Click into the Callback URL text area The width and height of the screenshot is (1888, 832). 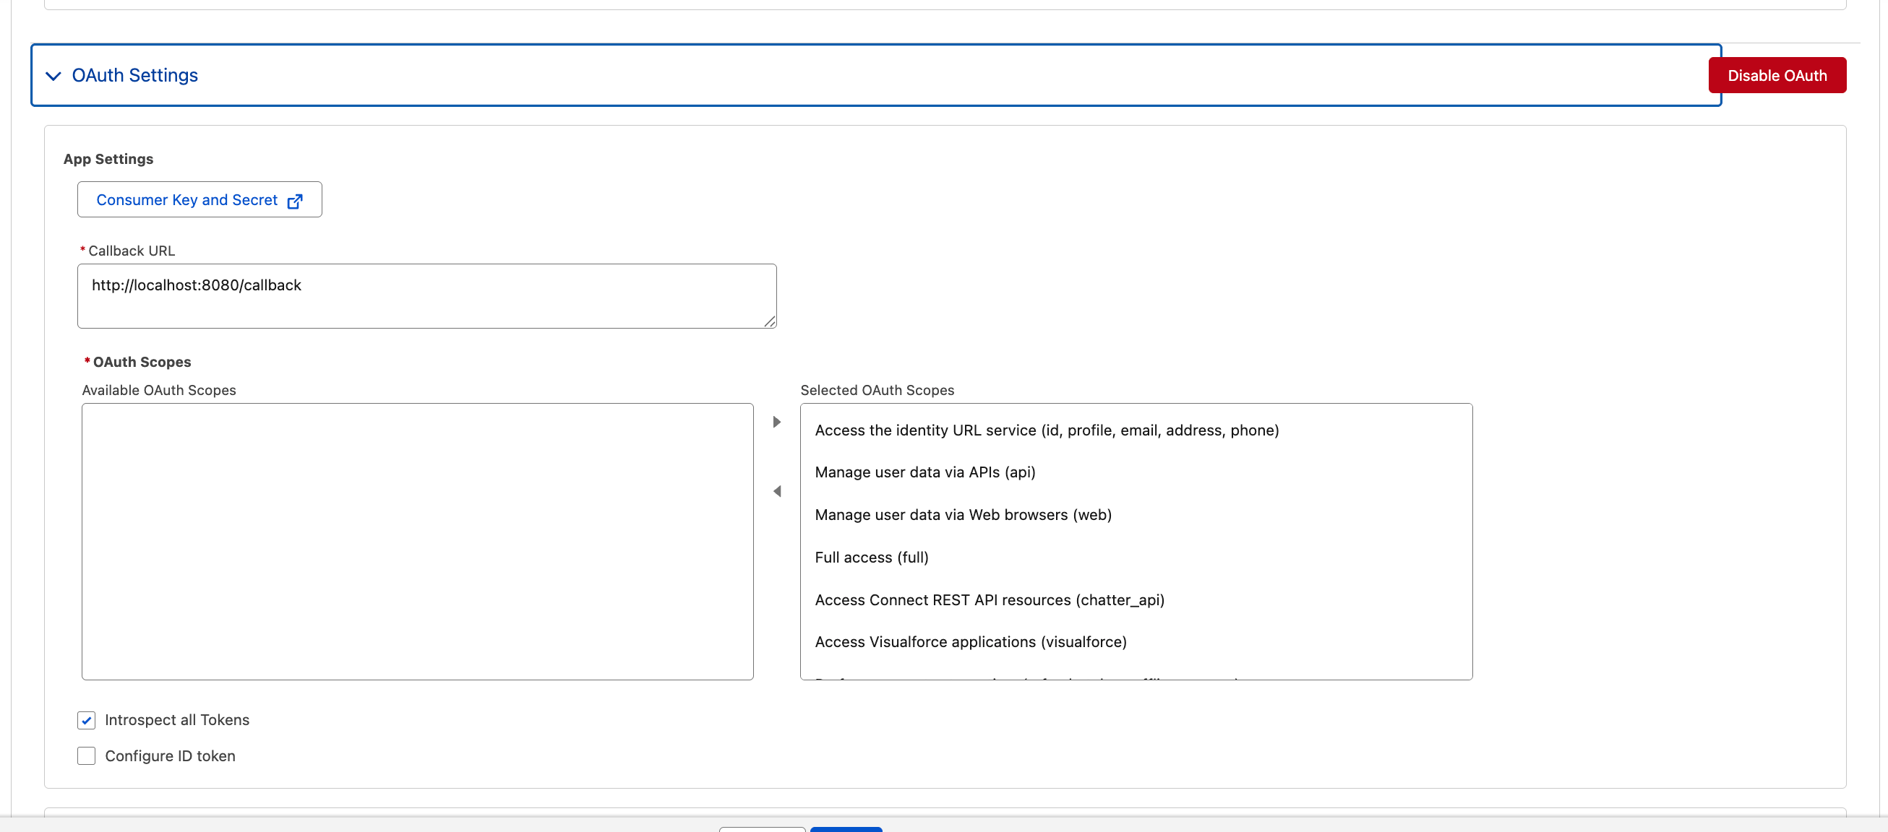pyautogui.click(x=426, y=296)
